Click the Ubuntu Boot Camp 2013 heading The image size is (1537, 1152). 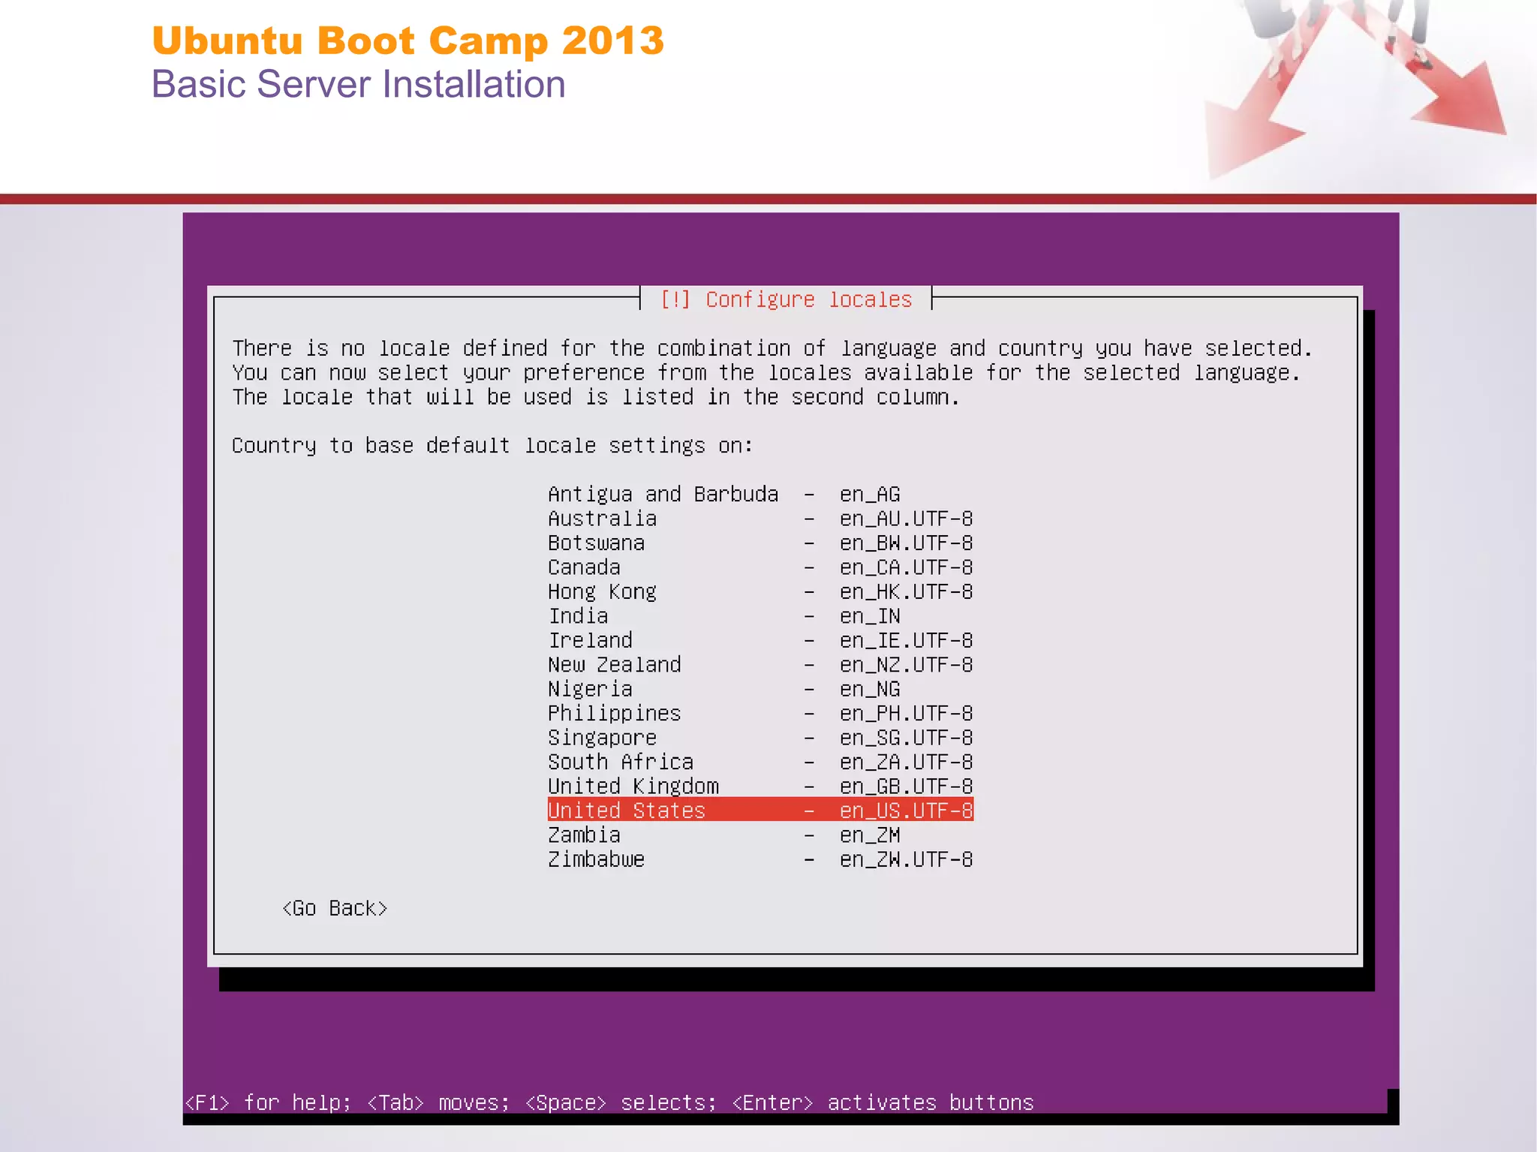[408, 40]
